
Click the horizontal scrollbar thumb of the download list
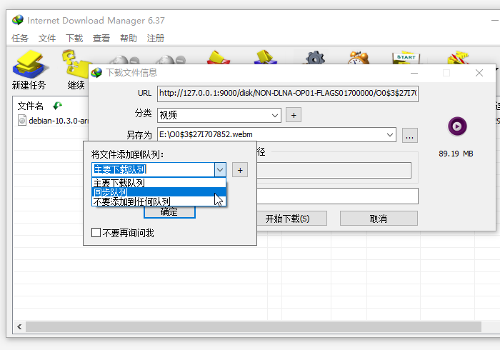tap(254, 326)
